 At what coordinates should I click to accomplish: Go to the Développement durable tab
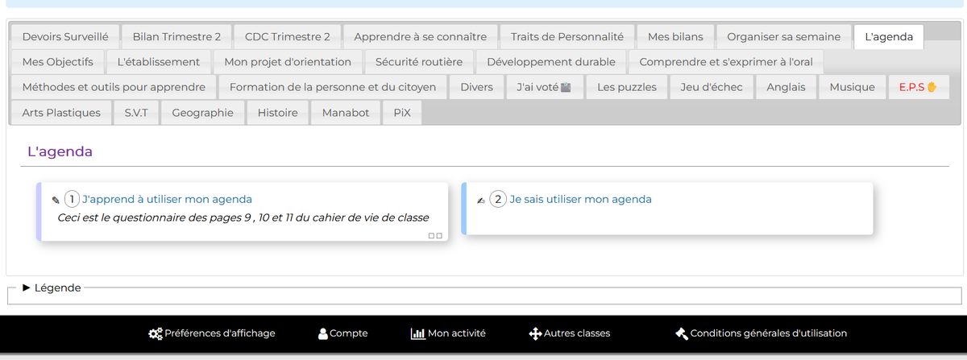tap(551, 61)
